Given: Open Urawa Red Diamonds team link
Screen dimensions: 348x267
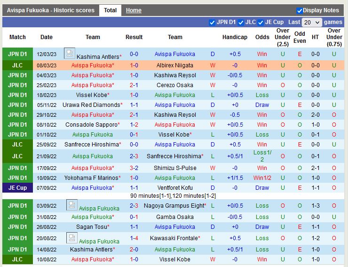Looking at the screenshot, I should (91, 105).
